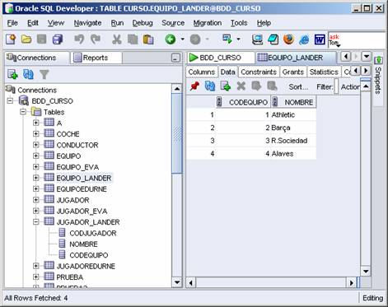Click the Cut scissors icon
This screenshot has width=388, height=307.
pyautogui.click(x=117, y=40)
